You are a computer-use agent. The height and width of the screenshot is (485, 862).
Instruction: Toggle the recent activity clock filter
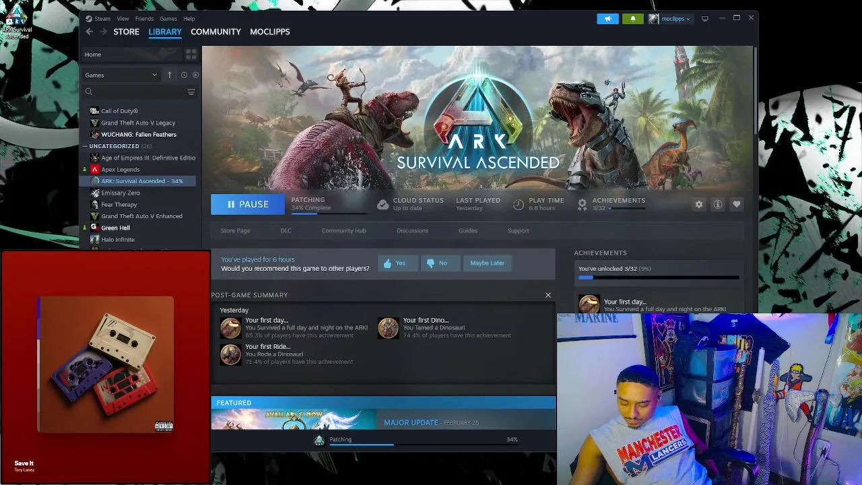pyautogui.click(x=184, y=75)
